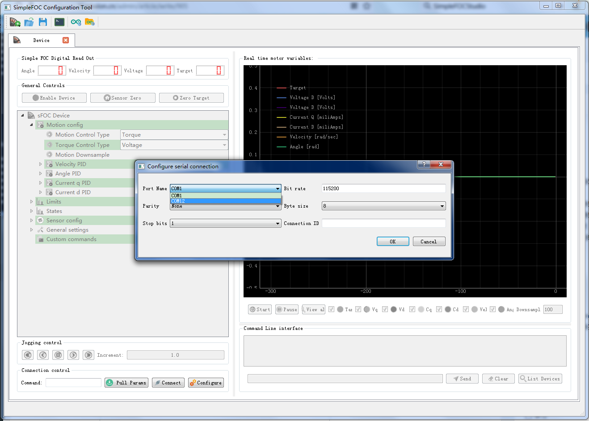The image size is (589, 421).
Task: Click the connection Command input field
Action: 73,383
